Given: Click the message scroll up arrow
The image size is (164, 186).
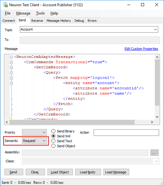Looking at the screenshot, I should [x=157, y=57].
